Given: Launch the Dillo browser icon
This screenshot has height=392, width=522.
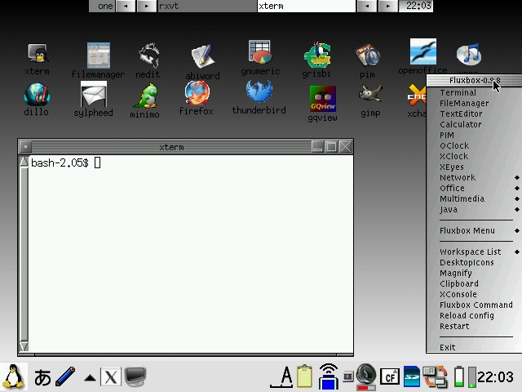Looking at the screenshot, I should [x=37, y=96].
